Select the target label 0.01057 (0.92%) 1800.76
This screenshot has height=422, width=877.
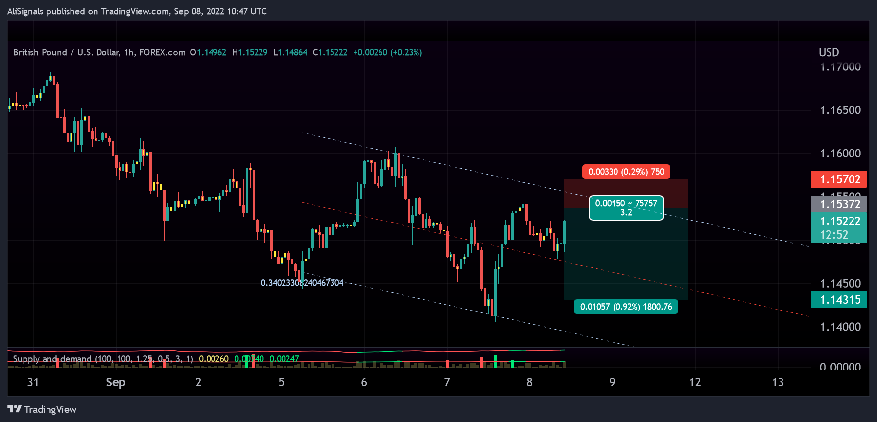pos(626,307)
